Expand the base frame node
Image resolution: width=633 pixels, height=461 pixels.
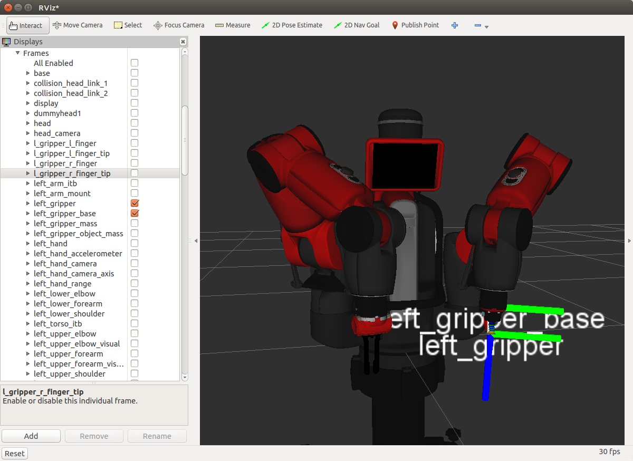(x=28, y=73)
